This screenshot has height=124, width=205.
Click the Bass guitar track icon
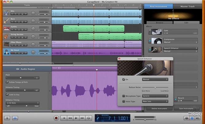click(6, 21)
